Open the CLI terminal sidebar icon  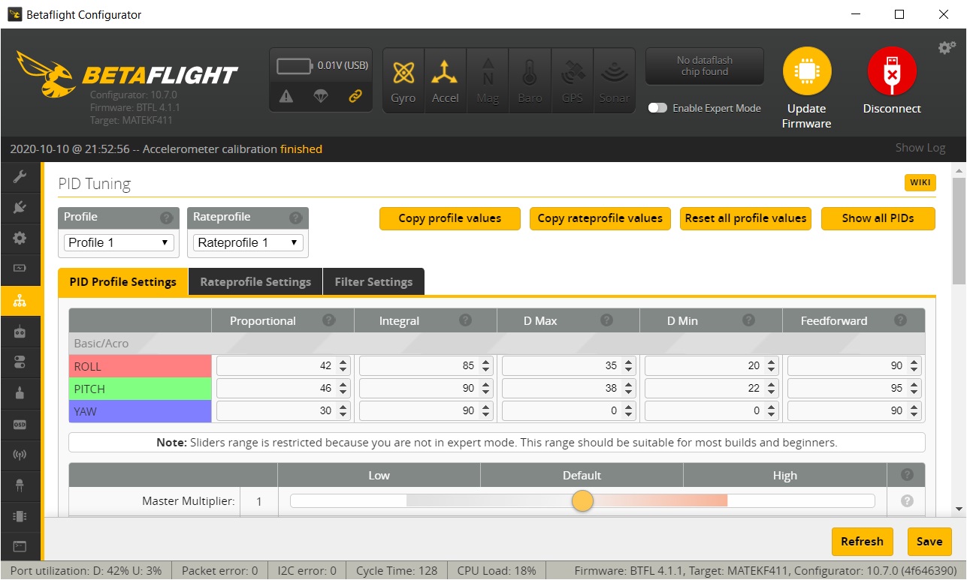pos(20,547)
